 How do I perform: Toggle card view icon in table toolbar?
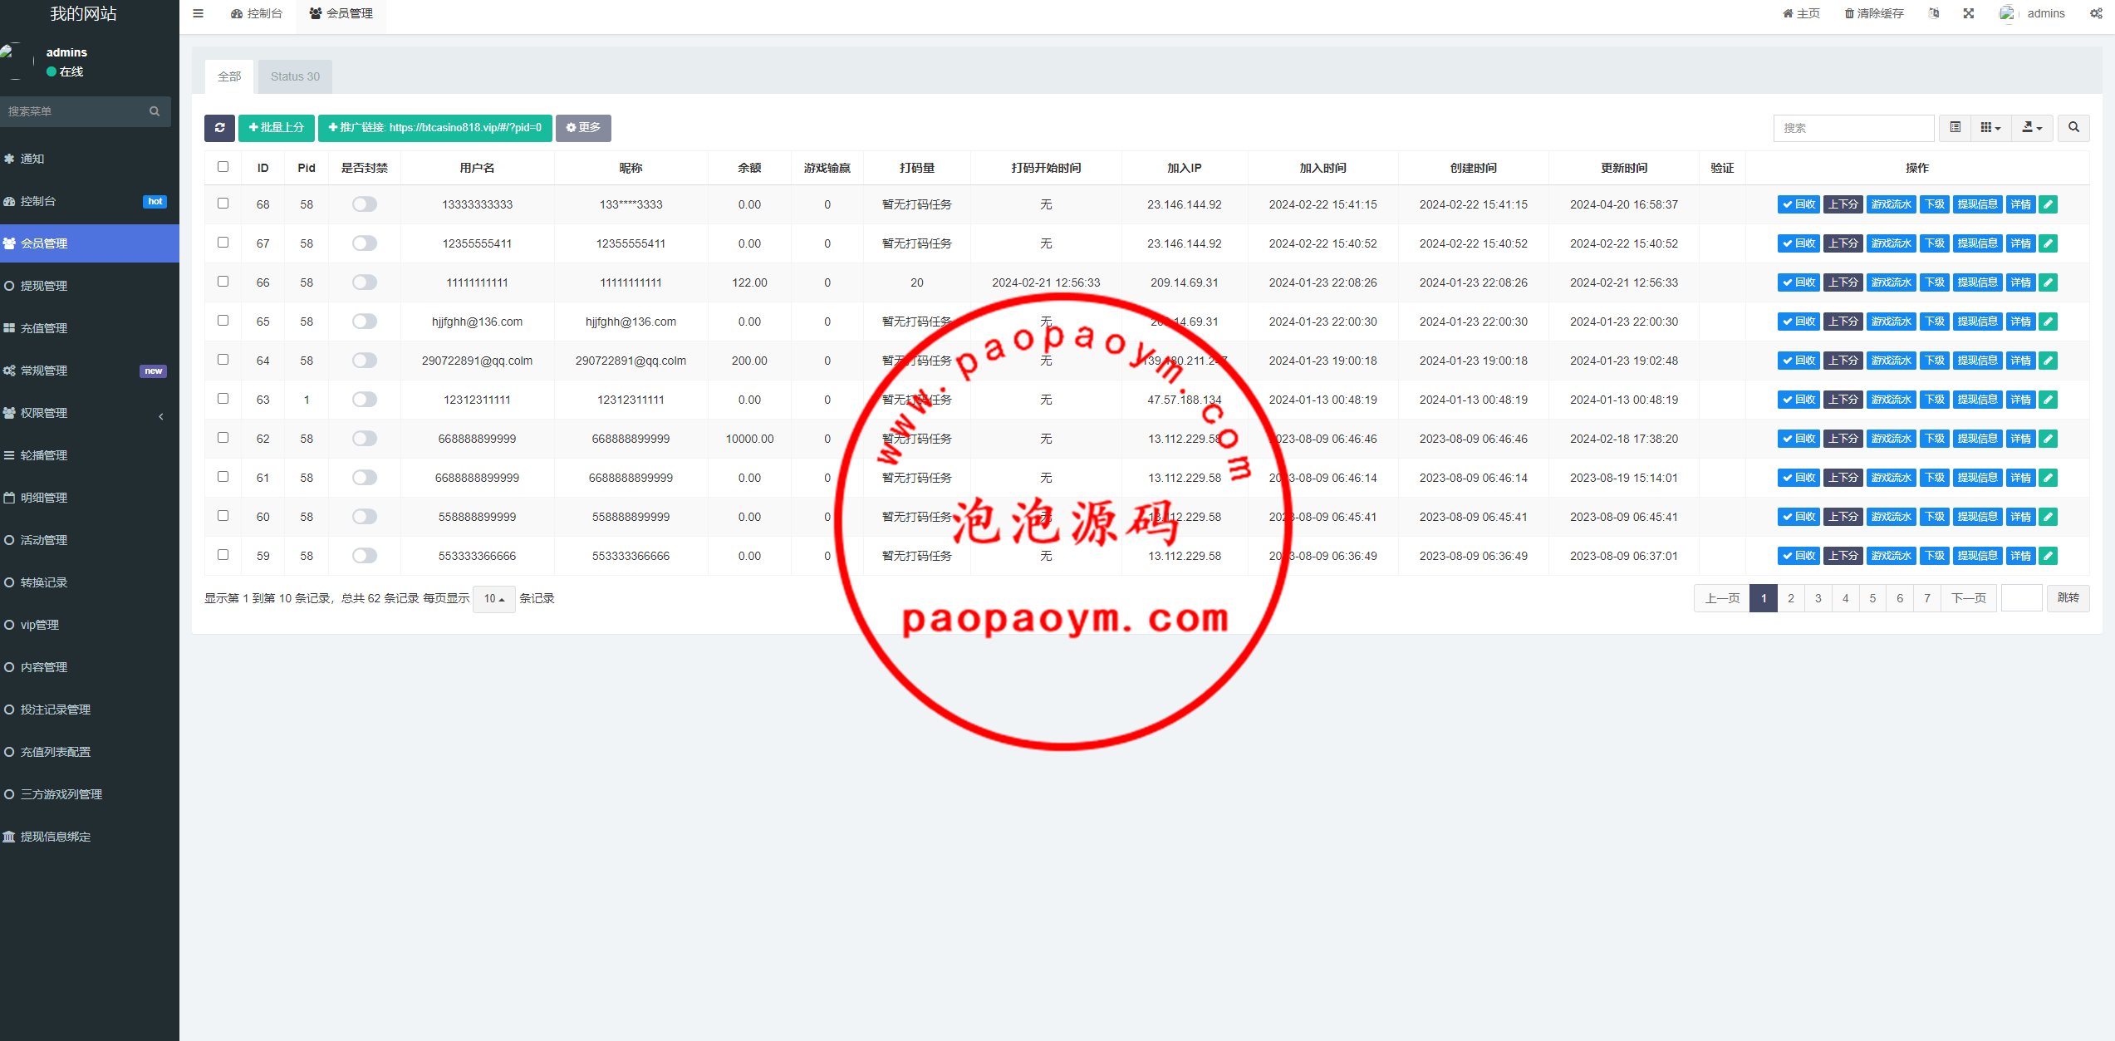click(x=1956, y=127)
